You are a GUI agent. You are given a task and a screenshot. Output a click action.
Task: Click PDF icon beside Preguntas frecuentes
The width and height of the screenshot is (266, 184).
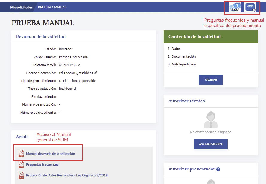point(21,164)
